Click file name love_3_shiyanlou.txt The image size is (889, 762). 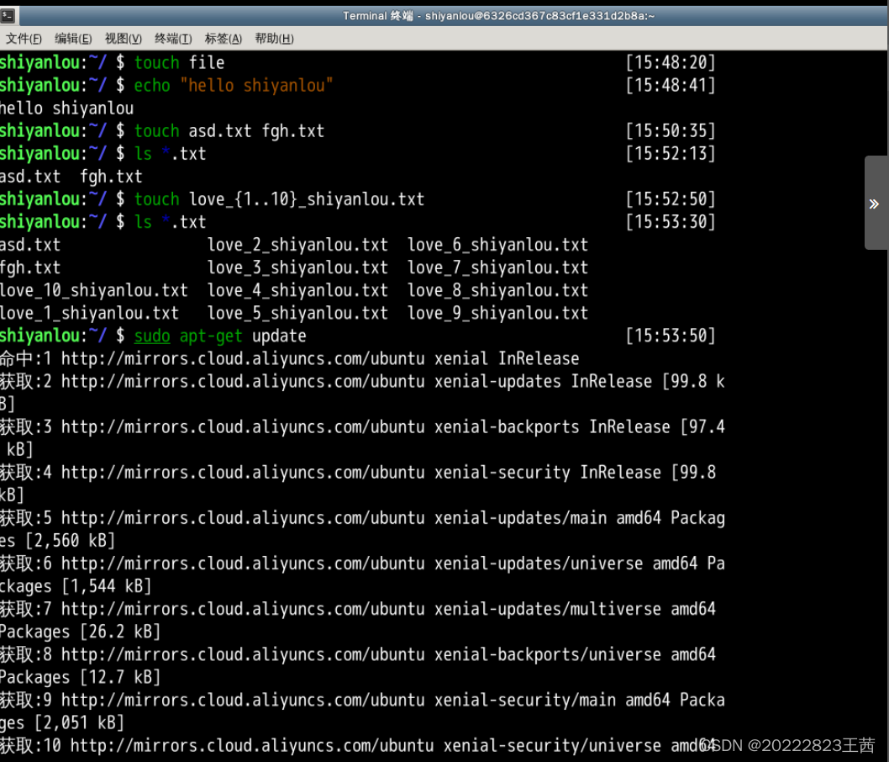[297, 267]
